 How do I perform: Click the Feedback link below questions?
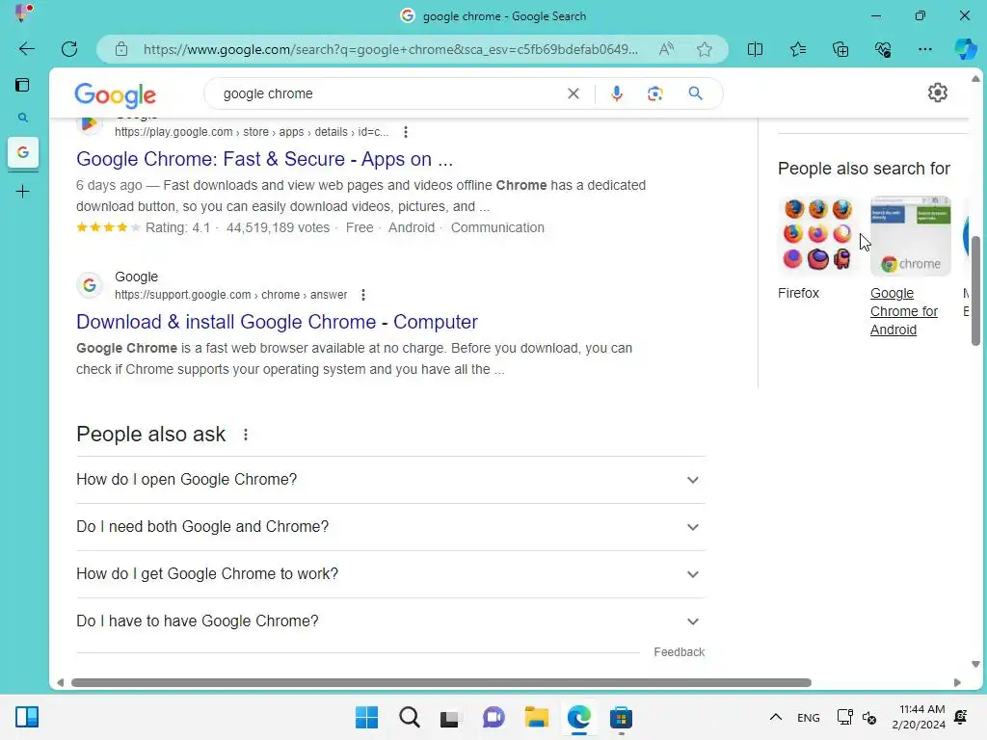(x=680, y=652)
